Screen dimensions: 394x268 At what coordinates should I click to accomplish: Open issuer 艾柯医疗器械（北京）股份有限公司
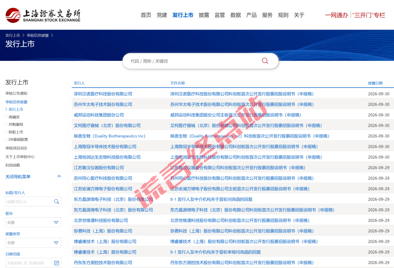pyautogui.click(x=107, y=125)
